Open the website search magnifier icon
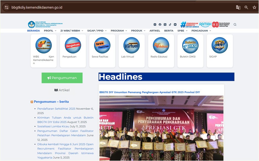The height and width of the screenshot is (161, 259). pos(235,25)
